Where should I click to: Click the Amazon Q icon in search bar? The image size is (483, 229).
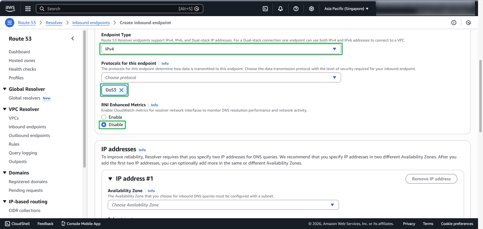click(x=197, y=9)
